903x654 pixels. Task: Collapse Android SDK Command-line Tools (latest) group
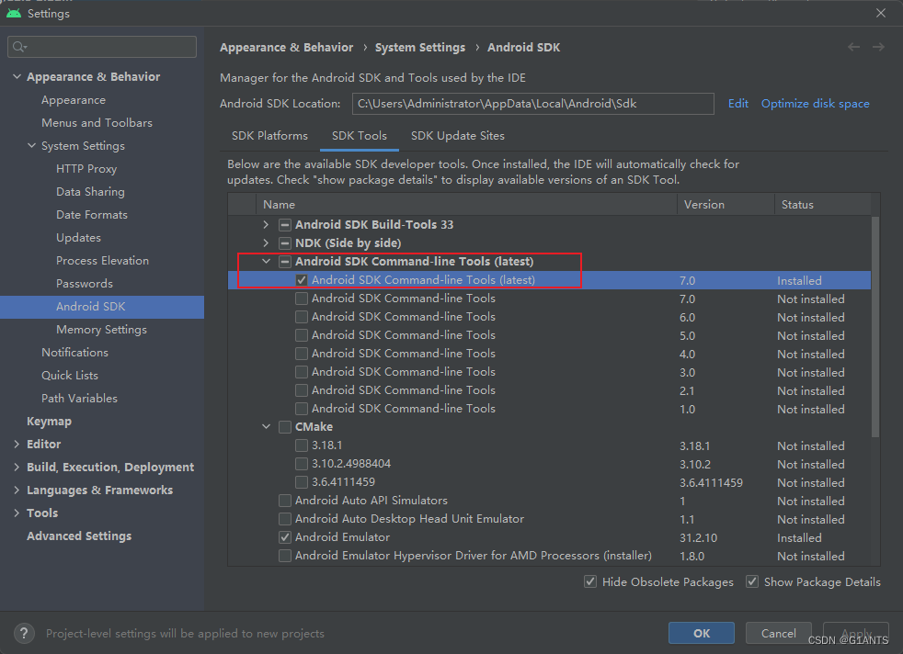coord(266,262)
